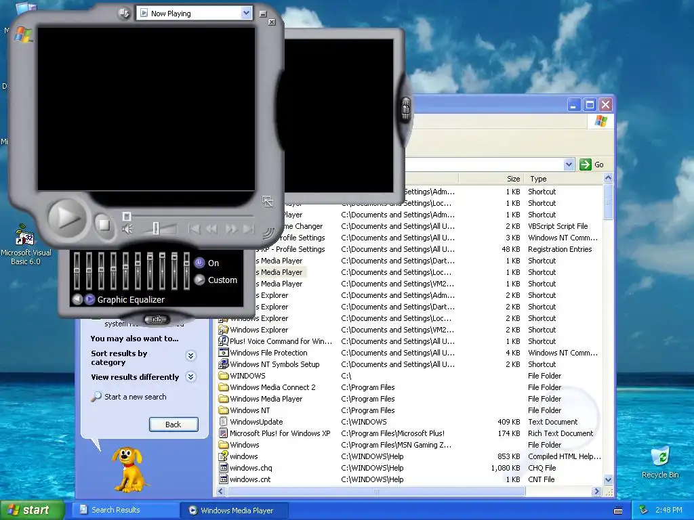Open Microsoft Visual Basic 6.0 desktop shortcut

click(x=26, y=244)
